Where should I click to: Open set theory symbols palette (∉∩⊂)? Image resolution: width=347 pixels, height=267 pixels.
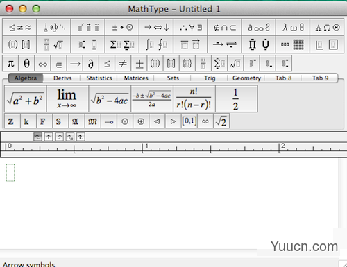(x=225, y=27)
